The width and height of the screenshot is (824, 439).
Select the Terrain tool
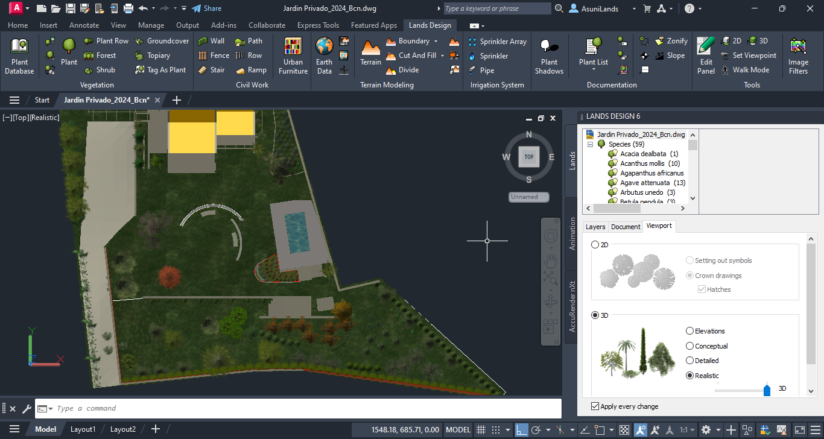tap(370, 52)
